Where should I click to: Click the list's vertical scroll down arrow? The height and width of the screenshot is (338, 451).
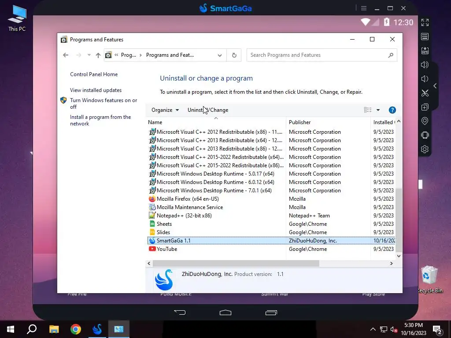[399, 256]
